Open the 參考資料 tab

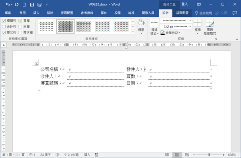(x=87, y=13)
